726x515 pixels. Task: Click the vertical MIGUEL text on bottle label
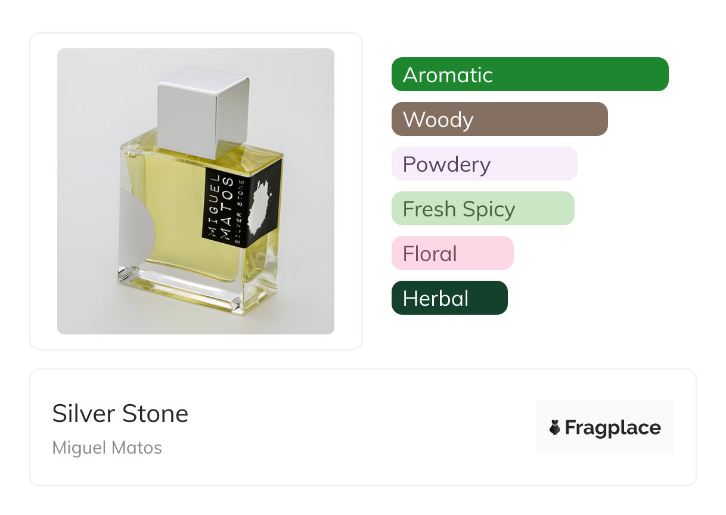pyautogui.click(x=215, y=204)
